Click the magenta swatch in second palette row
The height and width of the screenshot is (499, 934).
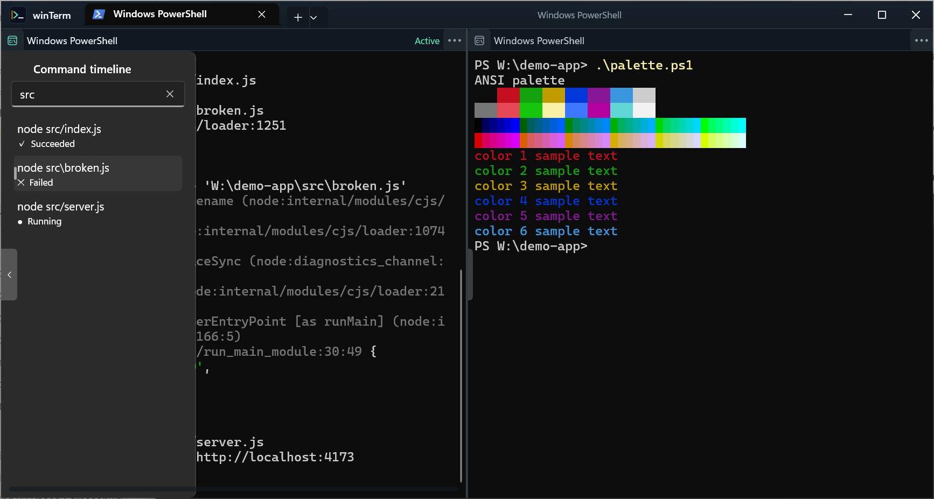point(599,110)
